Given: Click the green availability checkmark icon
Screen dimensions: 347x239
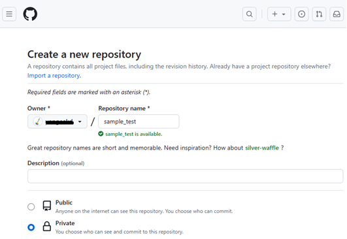Looking at the screenshot, I should [101, 134].
